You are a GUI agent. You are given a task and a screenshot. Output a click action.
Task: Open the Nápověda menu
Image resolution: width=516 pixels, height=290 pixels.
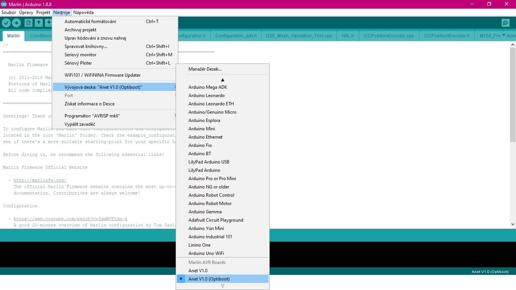point(83,12)
